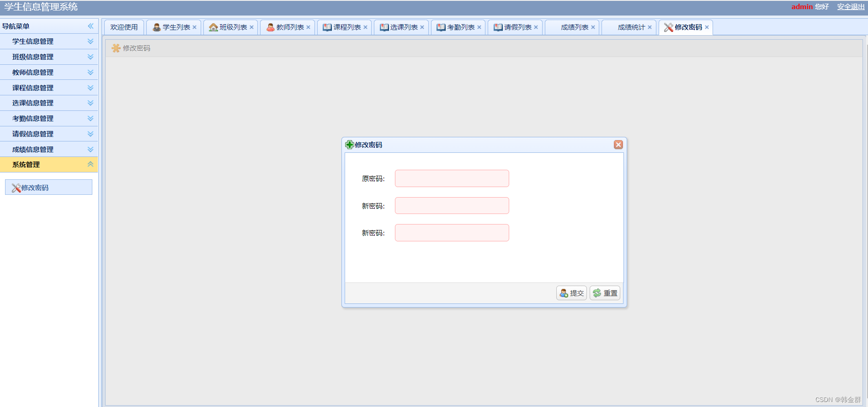Switch to the 欢迎使用 tab
This screenshot has width=868, height=407.
pyautogui.click(x=124, y=27)
